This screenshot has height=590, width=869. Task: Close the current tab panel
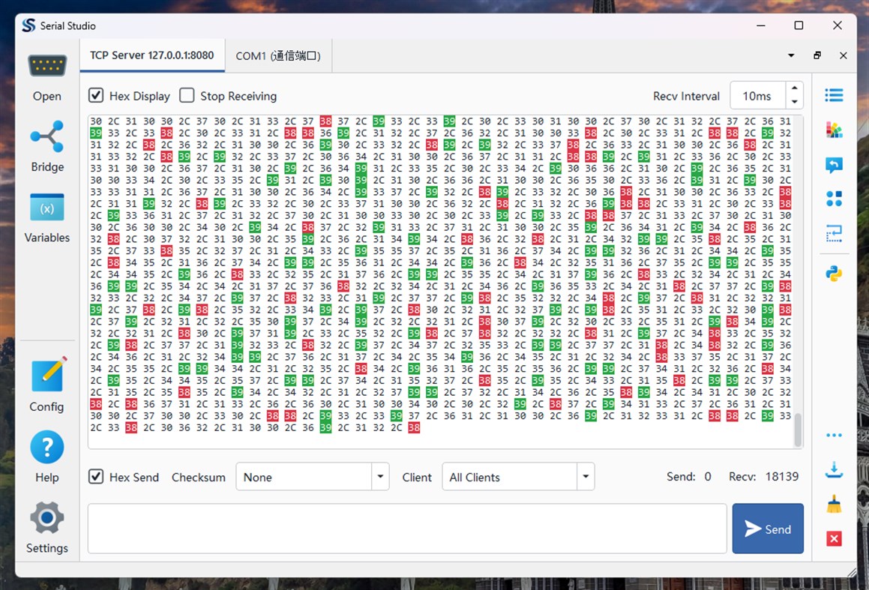(x=843, y=55)
